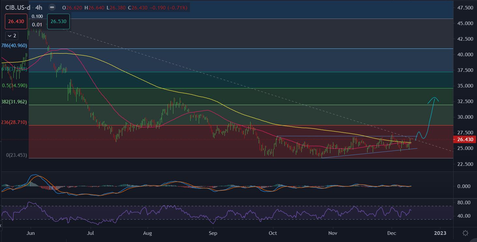The height and width of the screenshot is (242, 477).
Task: Click the market status indicator beside 4h
Action: click(x=52, y=7)
